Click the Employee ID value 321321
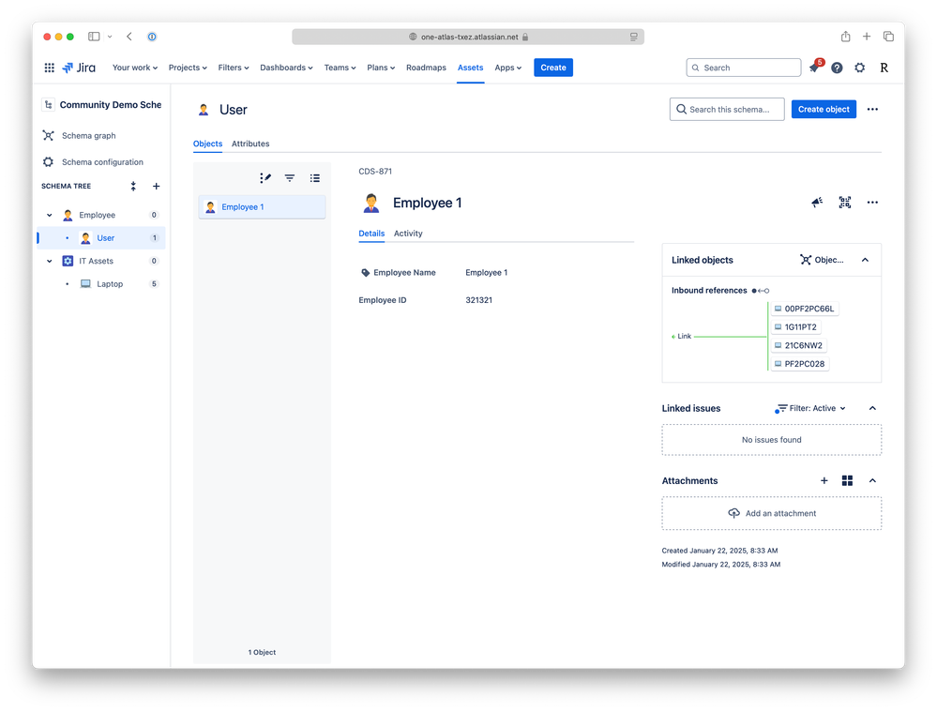This screenshot has width=937, height=711. 478,300
